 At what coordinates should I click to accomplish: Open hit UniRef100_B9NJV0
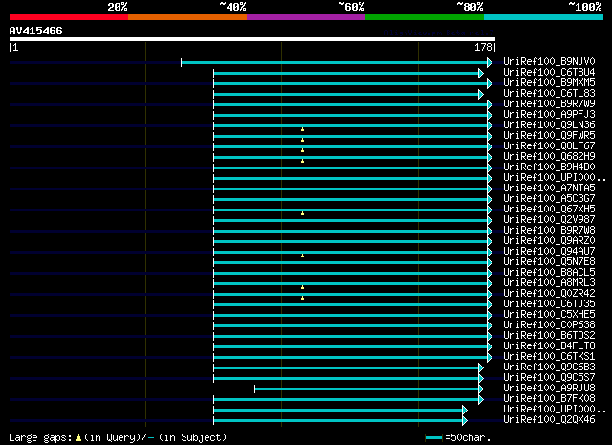point(549,62)
